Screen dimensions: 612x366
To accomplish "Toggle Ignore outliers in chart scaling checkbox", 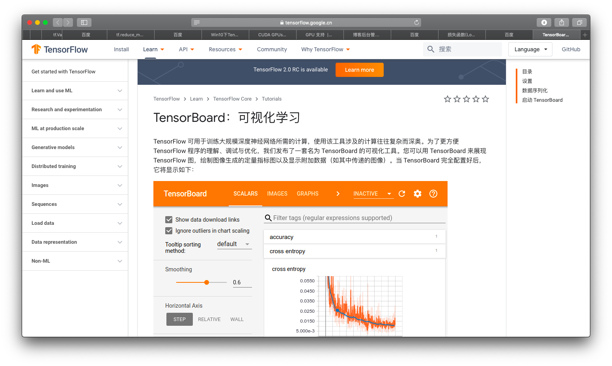I will pos(169,231).
